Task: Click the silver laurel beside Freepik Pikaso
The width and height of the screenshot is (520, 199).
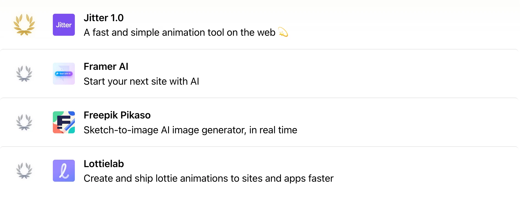Action: coord(24,122)
